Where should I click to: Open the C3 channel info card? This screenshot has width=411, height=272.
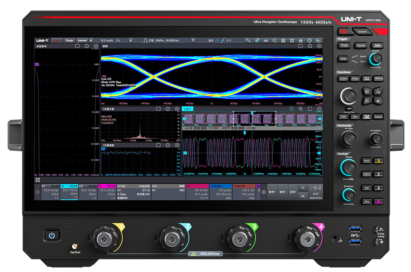[88, 192]
